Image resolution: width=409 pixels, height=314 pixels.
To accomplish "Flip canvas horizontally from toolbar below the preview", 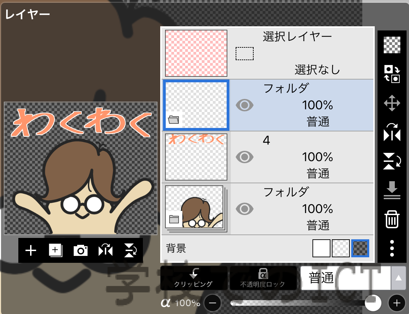I will (x=106, y=250).
